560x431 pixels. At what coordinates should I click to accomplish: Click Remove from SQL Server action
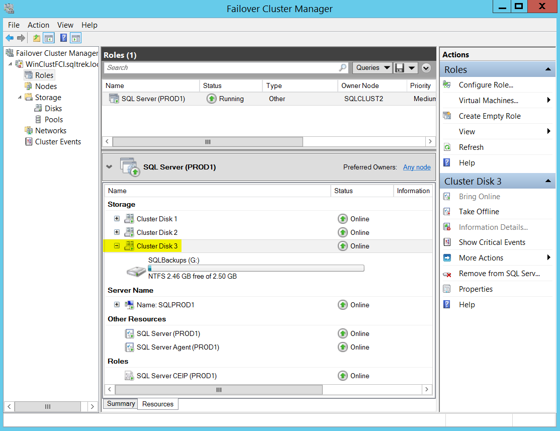[499, 274]
